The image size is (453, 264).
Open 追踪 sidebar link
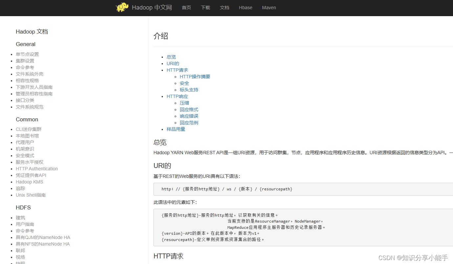(20, 188)
